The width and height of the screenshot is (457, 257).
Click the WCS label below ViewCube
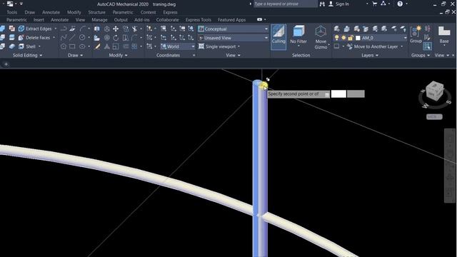click(x=434, y=117)
